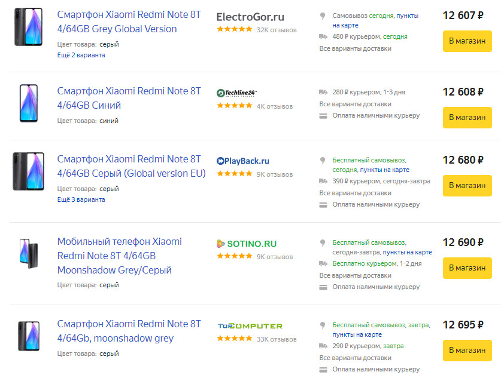Click the blue Redmi Note 8T phone thumbnail

click(29, 103)
